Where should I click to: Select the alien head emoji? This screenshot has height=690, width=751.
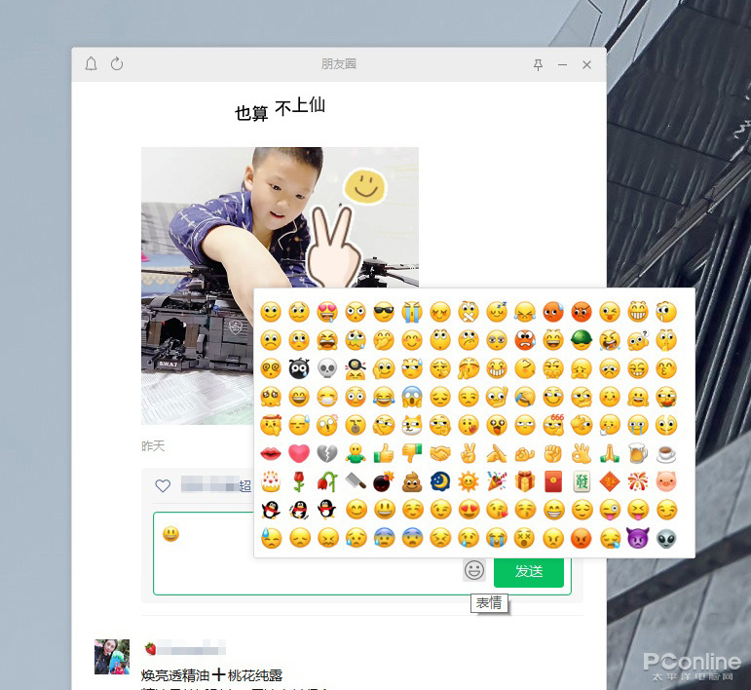pos(666,538)
